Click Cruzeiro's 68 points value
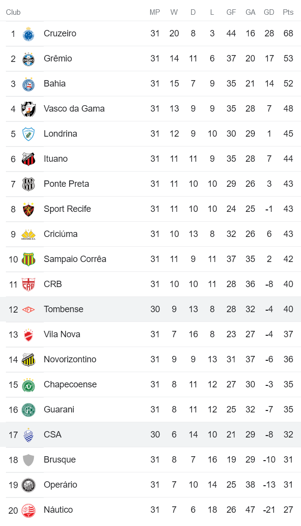This screenshot has width=301, height=526. (288, 33)
